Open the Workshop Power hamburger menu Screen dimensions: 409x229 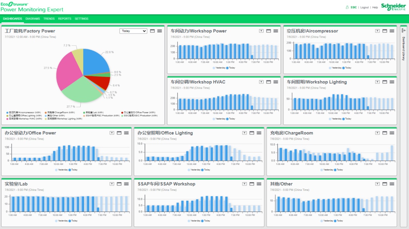[x=276, y=31]
